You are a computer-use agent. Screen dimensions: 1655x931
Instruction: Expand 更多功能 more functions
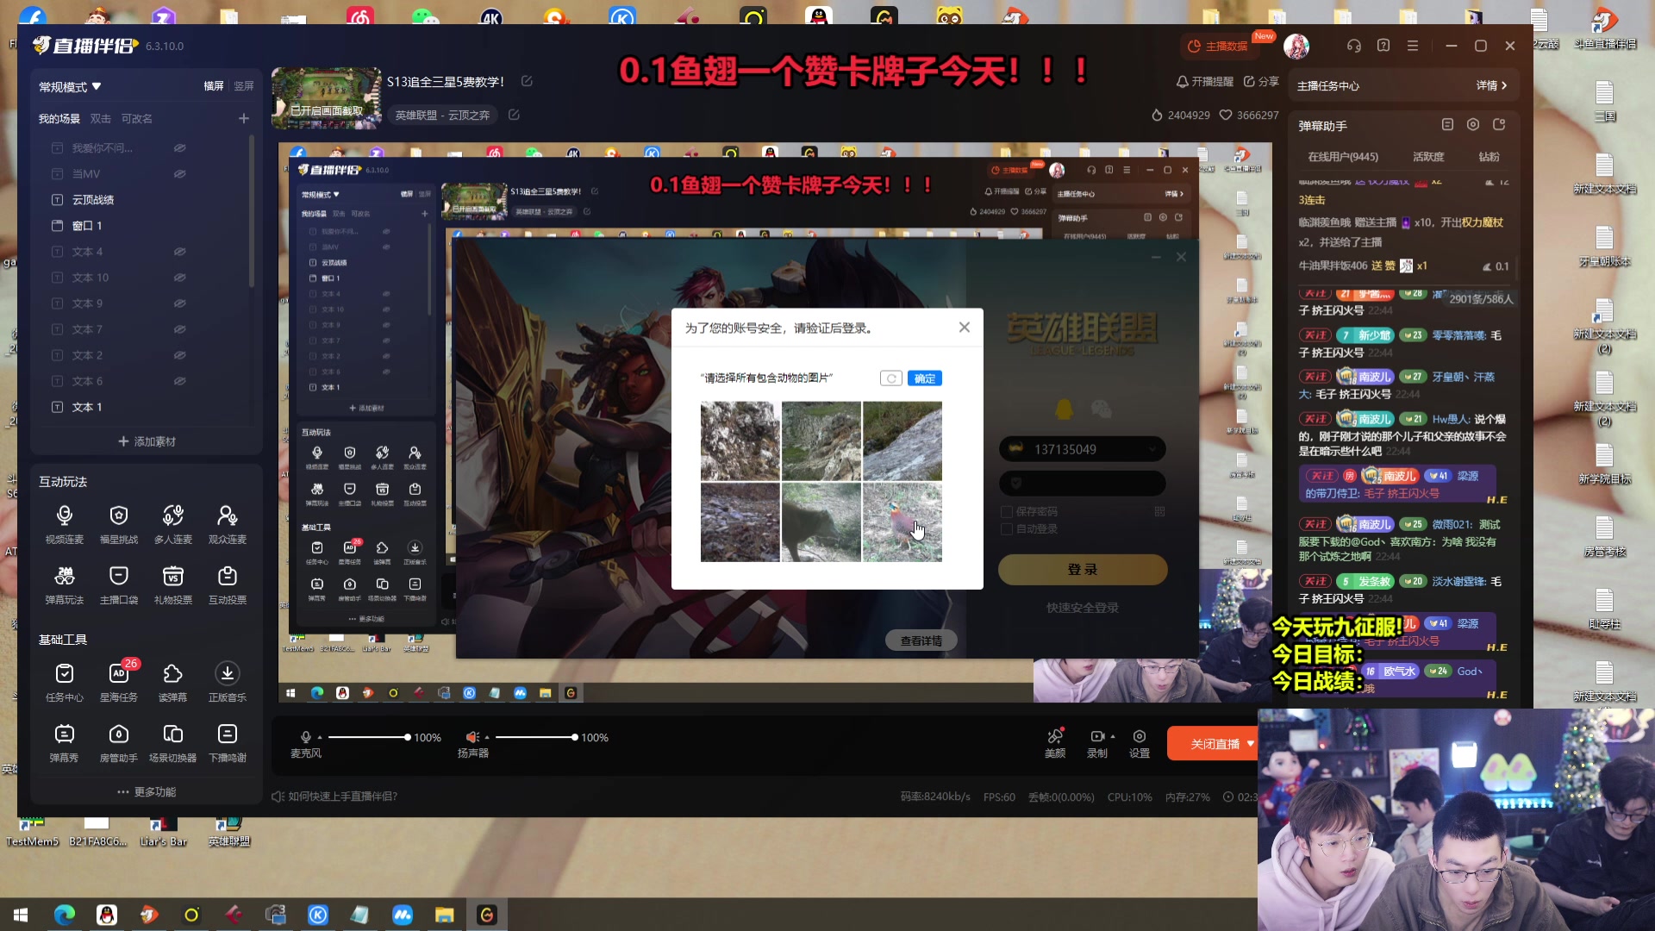[x=147, y=791]
